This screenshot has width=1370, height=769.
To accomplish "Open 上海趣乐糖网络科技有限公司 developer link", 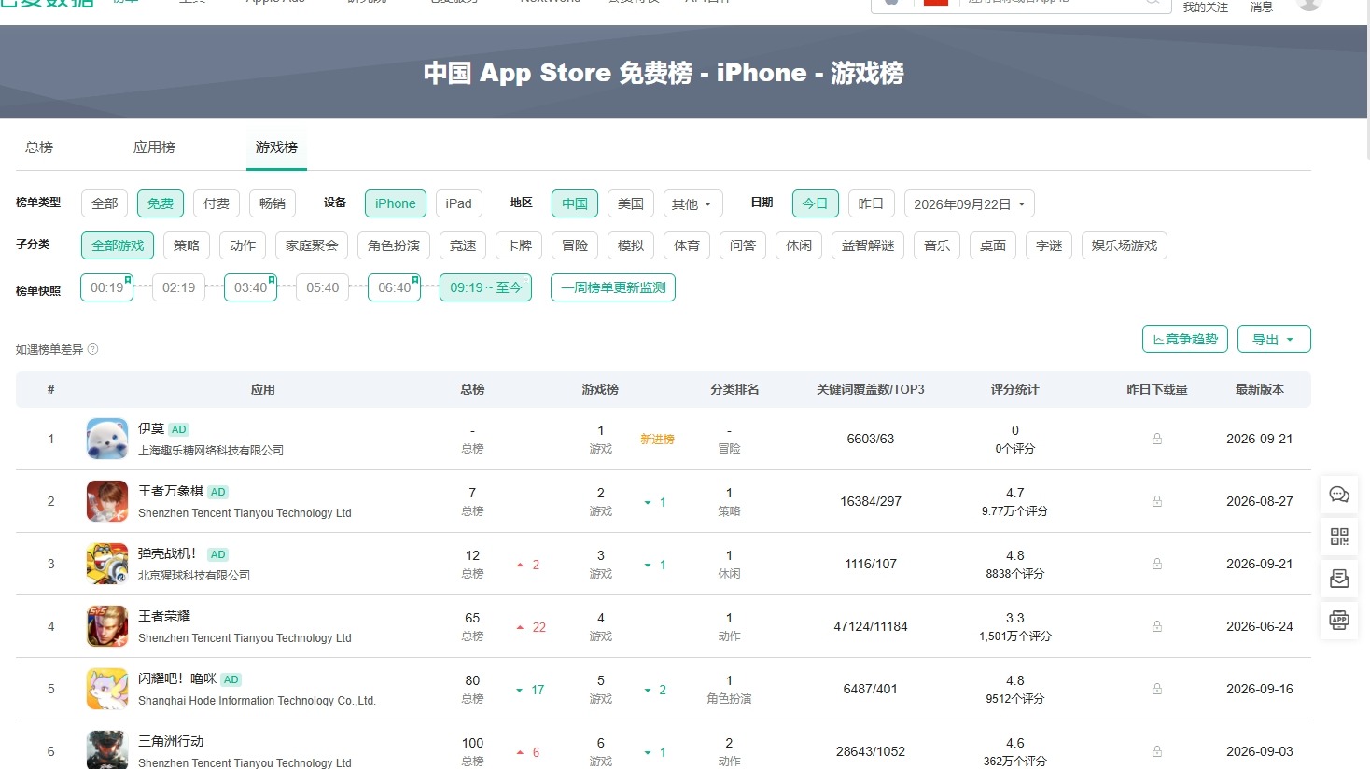I will pos(211,450).
